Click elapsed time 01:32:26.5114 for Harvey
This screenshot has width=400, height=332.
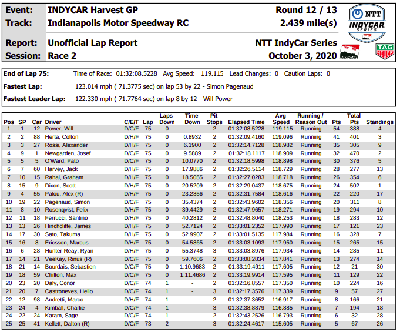[246, 169]
